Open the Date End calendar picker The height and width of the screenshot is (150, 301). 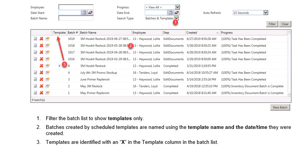click(170, 13)
